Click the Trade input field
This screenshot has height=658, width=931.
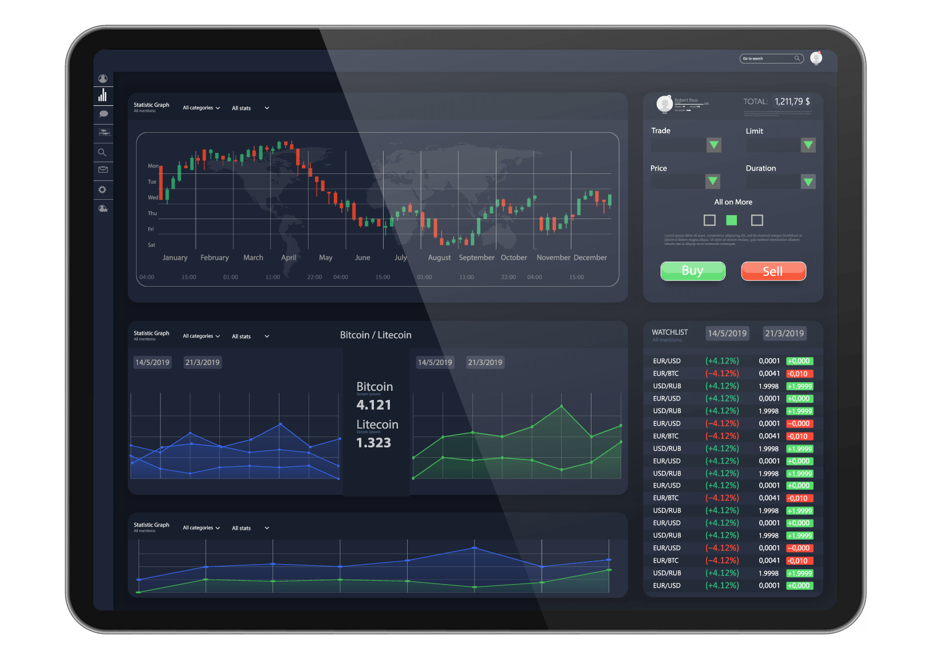(x=679, y=145)
